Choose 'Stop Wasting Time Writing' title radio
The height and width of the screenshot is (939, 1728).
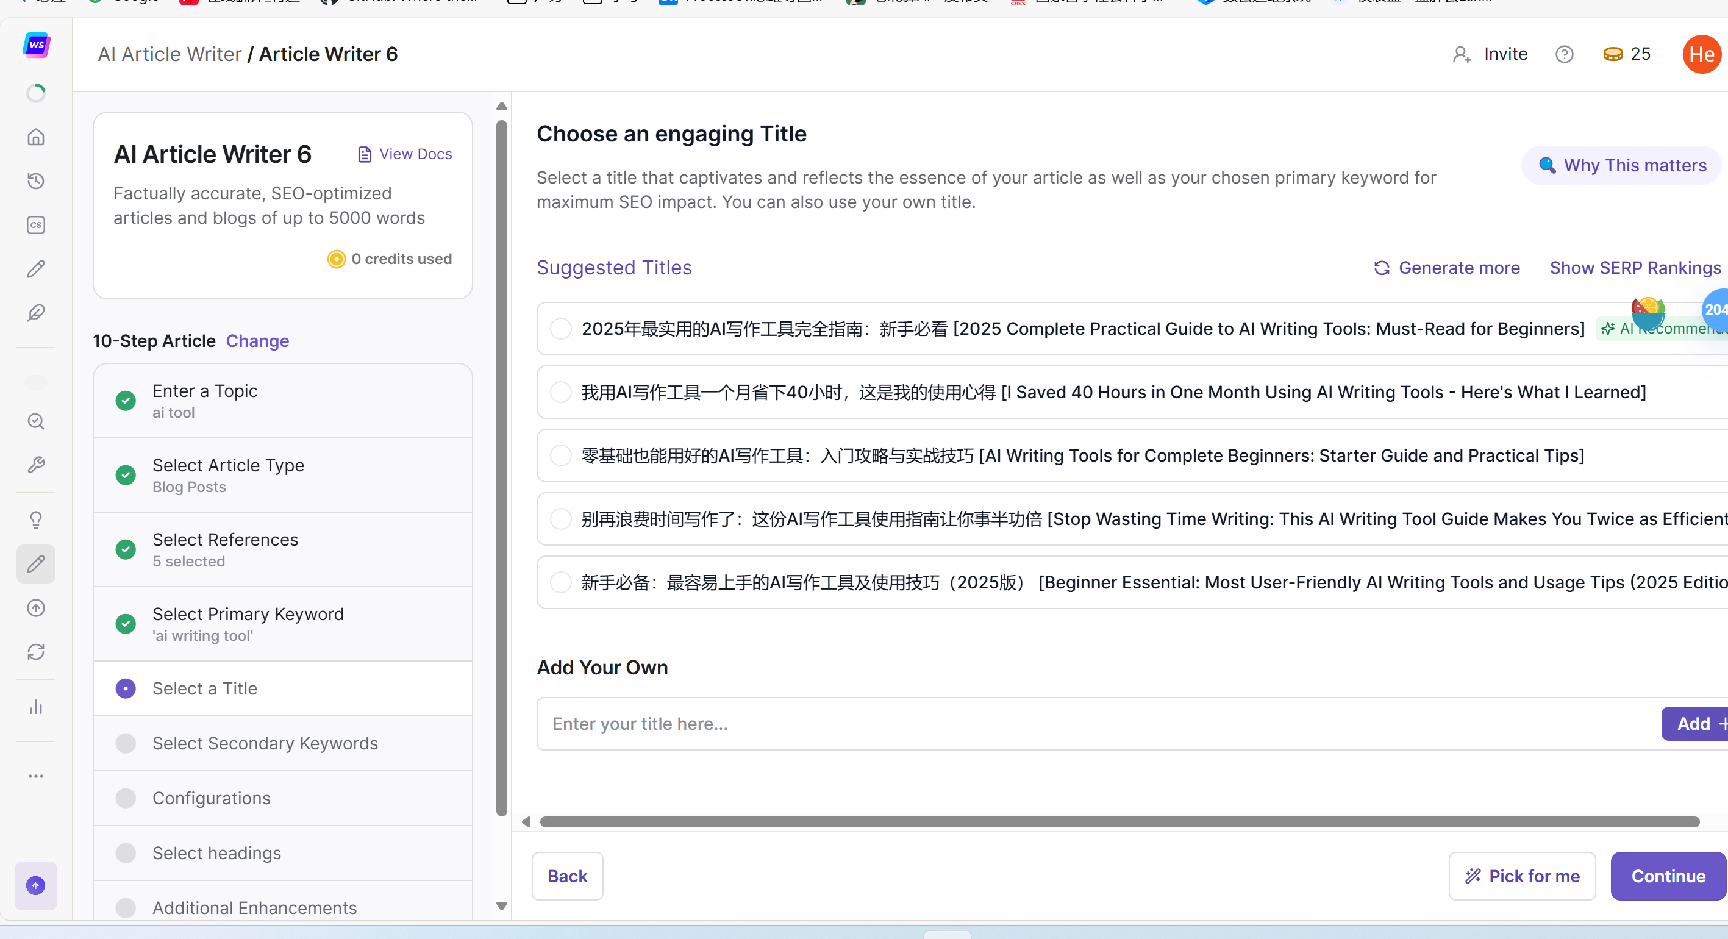tap(560, 518)
